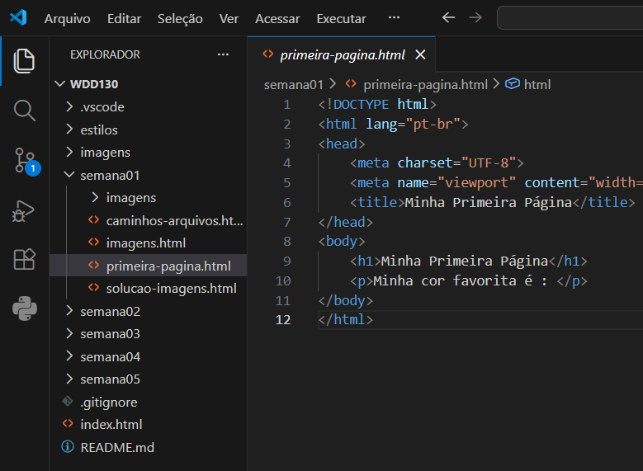Click HTML icon on primeira-pagina.html tab
This screenshot has width=643, height=471.
[x=267, y=54]
